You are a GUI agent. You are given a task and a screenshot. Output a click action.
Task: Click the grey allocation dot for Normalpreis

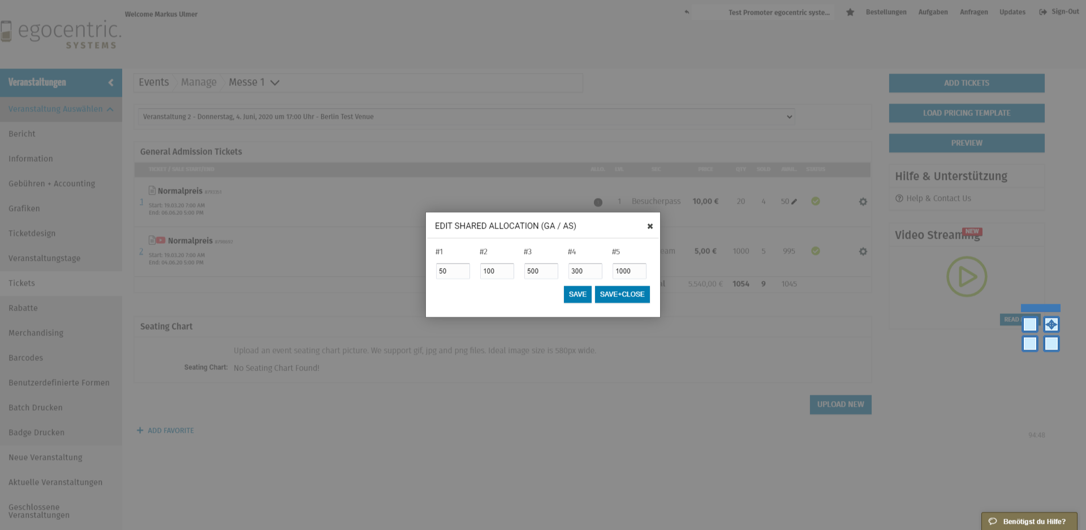click(x=598, y=202)
